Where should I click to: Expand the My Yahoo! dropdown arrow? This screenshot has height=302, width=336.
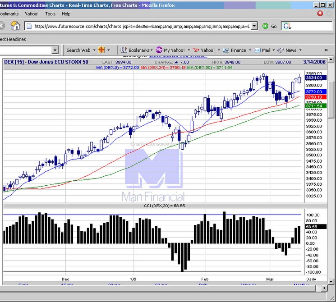tap(189, 50)
